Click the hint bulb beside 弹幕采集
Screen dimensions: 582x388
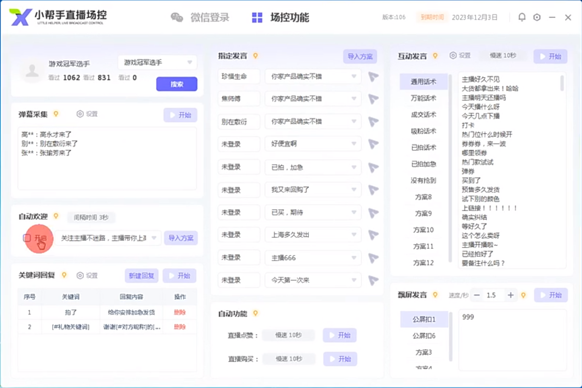point(56,114)
